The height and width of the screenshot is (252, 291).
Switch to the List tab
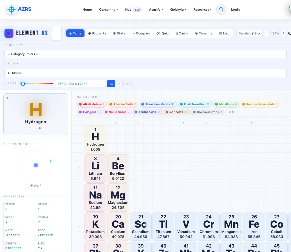224,33
